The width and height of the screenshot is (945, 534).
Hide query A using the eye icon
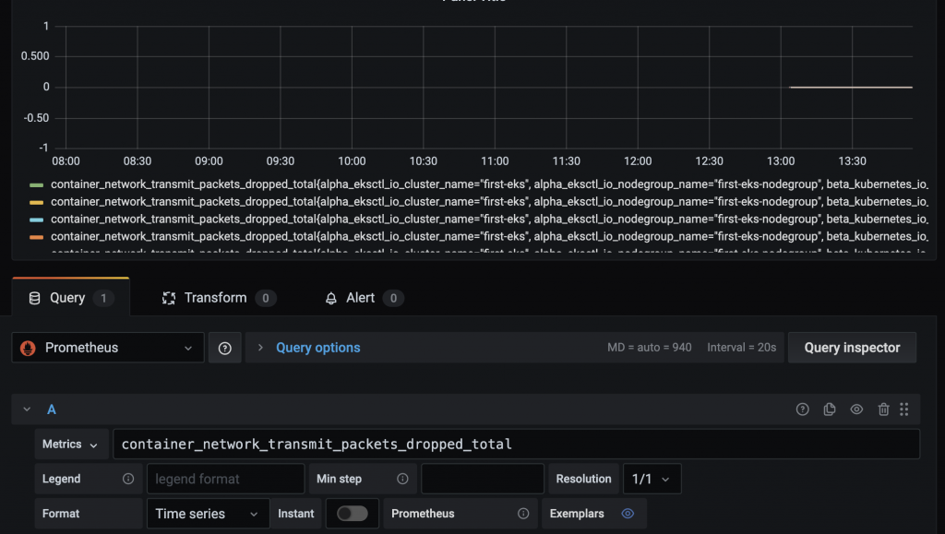click(x=856, y=409)
